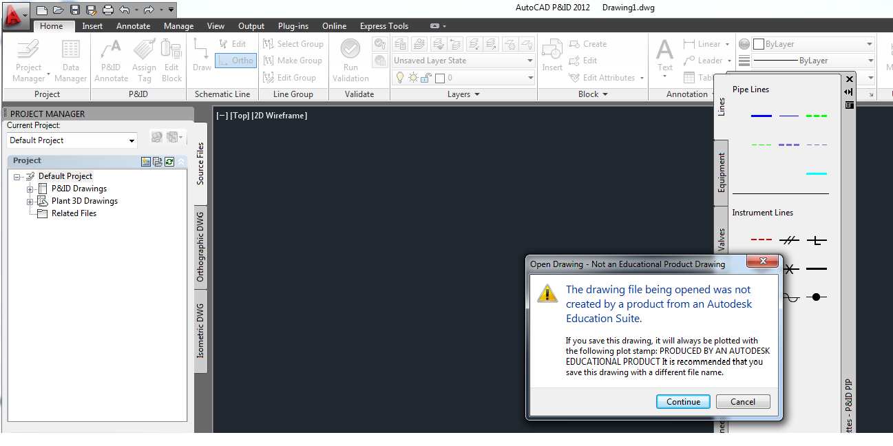Expand the Block panel flyout
The image size is (893, 446).
tap(592, 94)
